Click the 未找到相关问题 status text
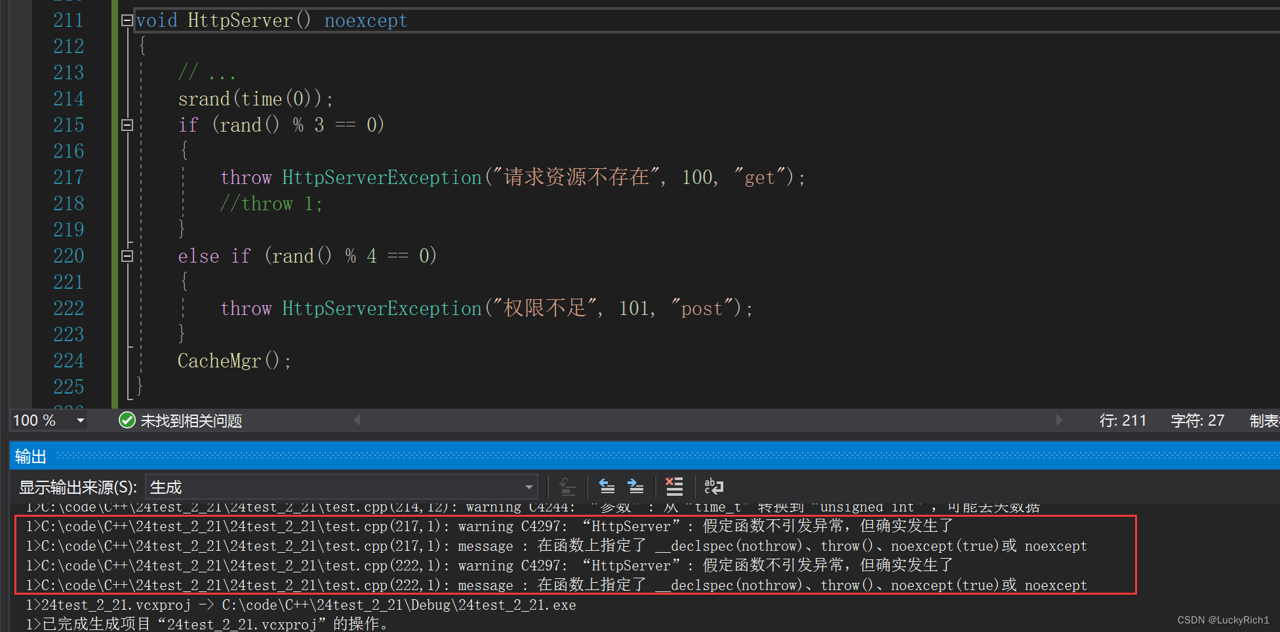 (x=191, y=421)
